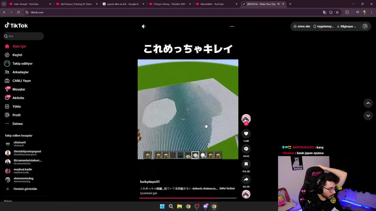Bookmark this page with star icon
The image size is (376, 211).
[337, 12]
